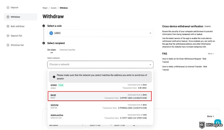
Task: Click the info icon in network warning
Action: click(54, 77)
